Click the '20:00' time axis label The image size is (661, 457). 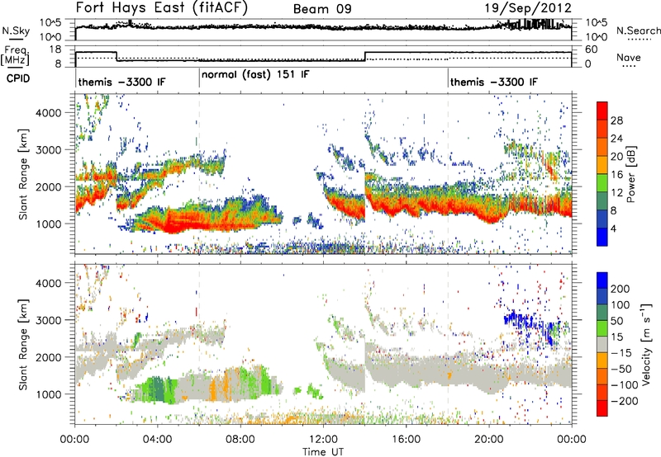pos(488,440)
